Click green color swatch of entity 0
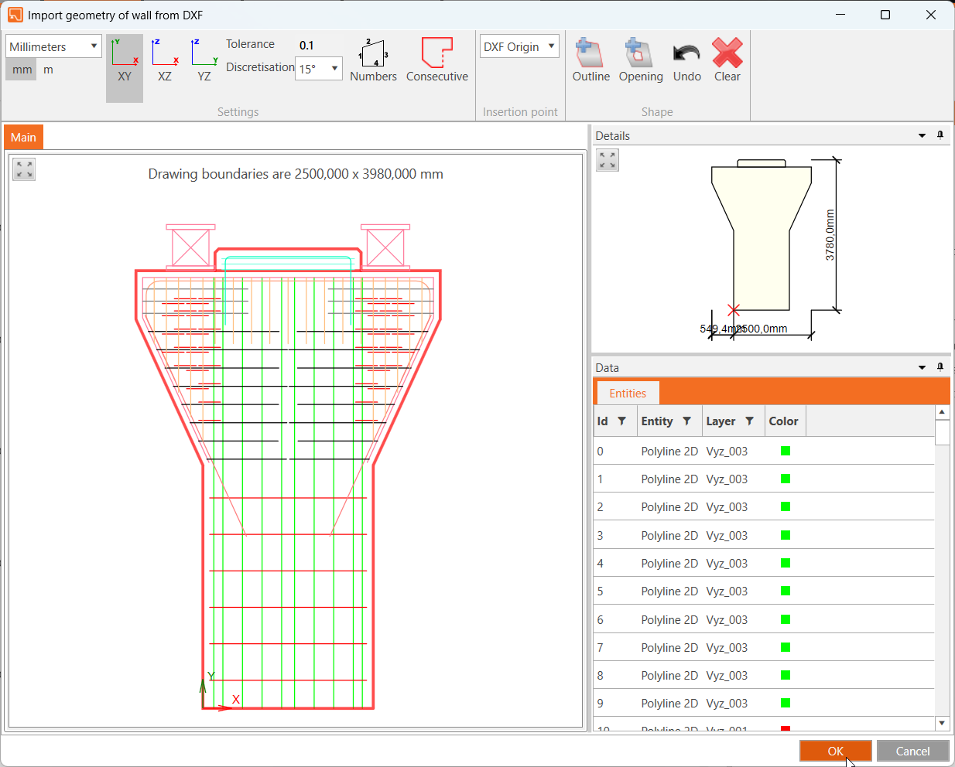Image resolution: width=955 pixels, height=767 pixels. 786,451
